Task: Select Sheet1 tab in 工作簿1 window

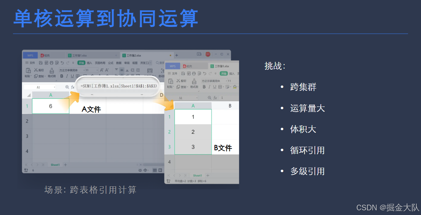Action: coord(197,175)
